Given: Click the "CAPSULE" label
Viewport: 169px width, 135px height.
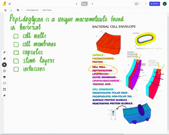Looking at the screenshot, I should [x=98, y=55].
